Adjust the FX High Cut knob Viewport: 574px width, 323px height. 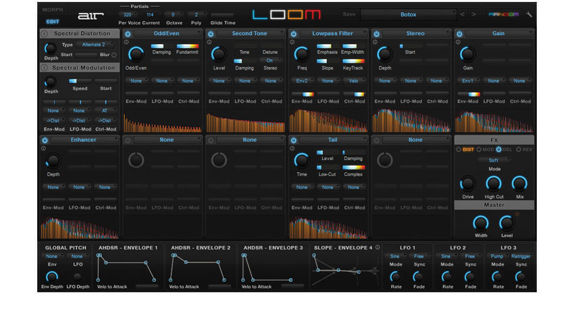[494, 184]
